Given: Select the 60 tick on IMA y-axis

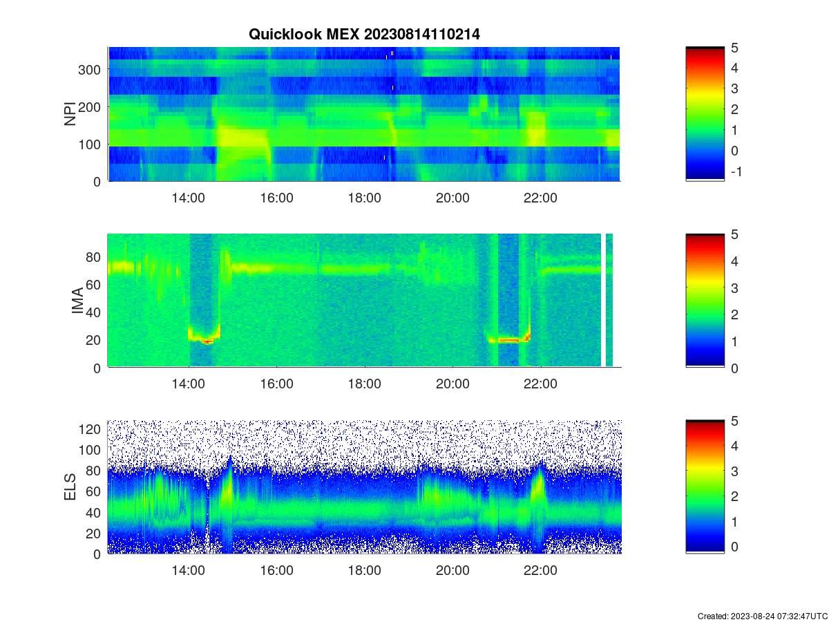Looking at the screenshot, I should point(95,285).
